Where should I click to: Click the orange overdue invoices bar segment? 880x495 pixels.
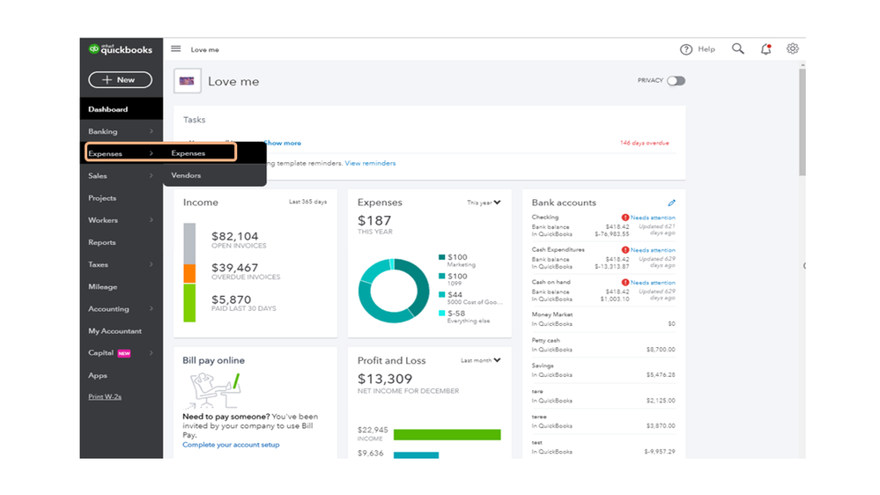[189, 274]
